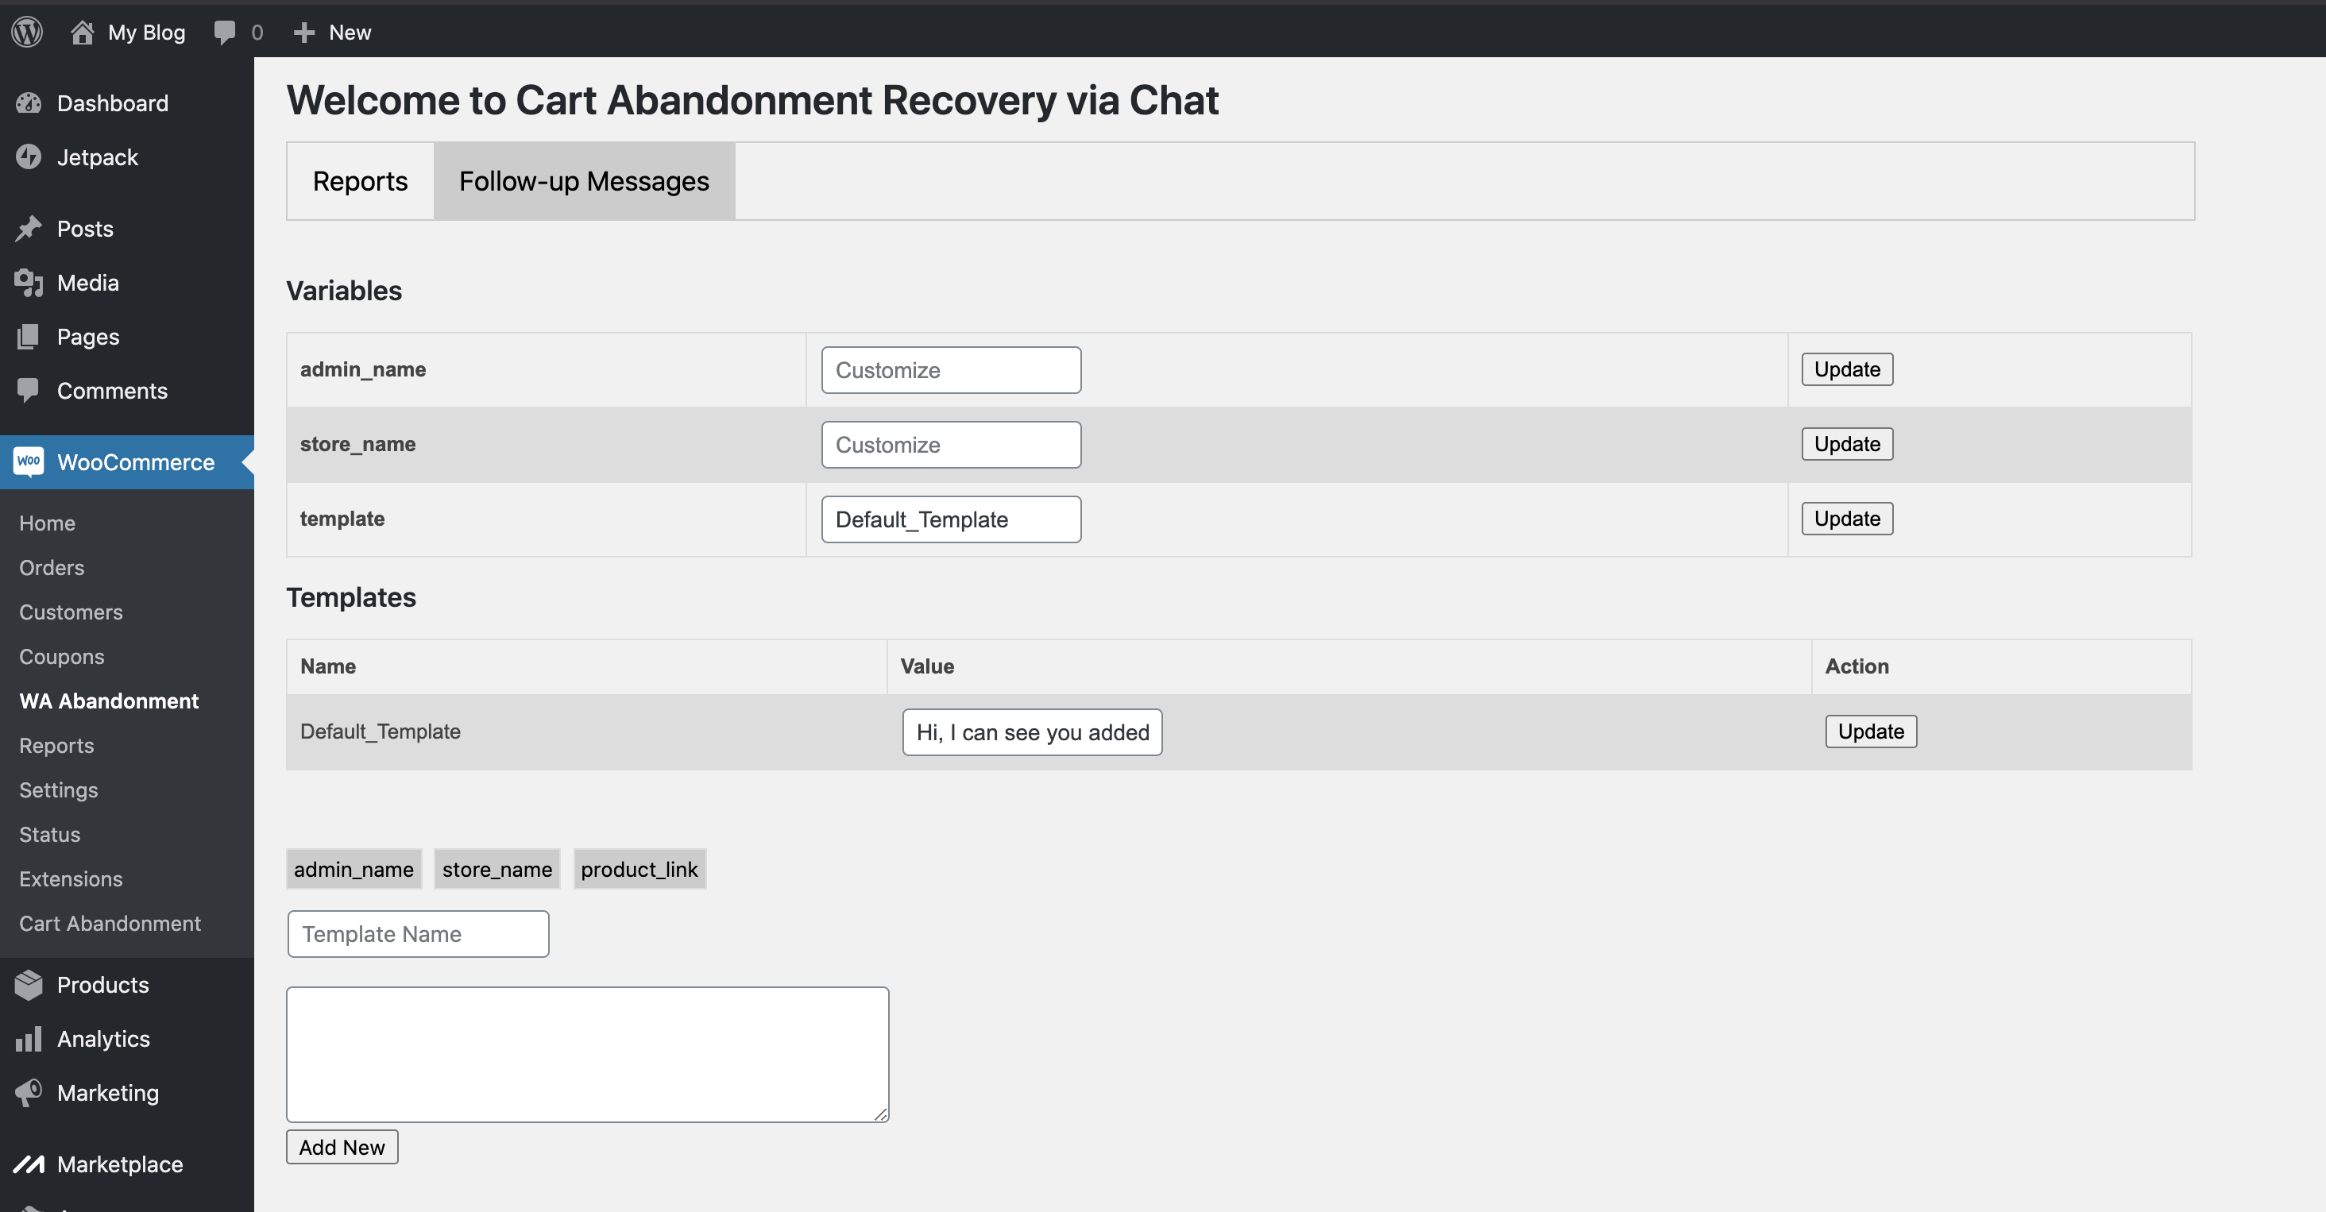This screenshot has height=1212, width=2326.
Task: Click the Marketing megaphone icon
Action: [29, 1093]
